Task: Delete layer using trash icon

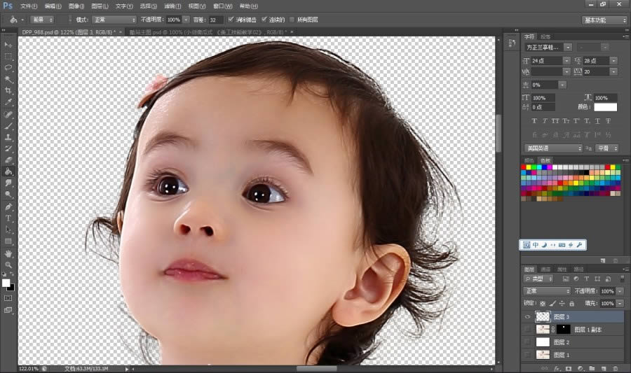Action: pos(615,367)
